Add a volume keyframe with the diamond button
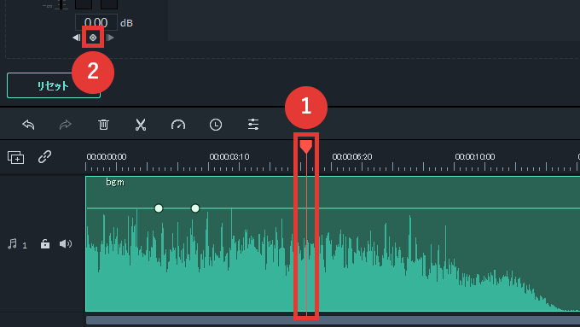 click(x=93, y=38)
